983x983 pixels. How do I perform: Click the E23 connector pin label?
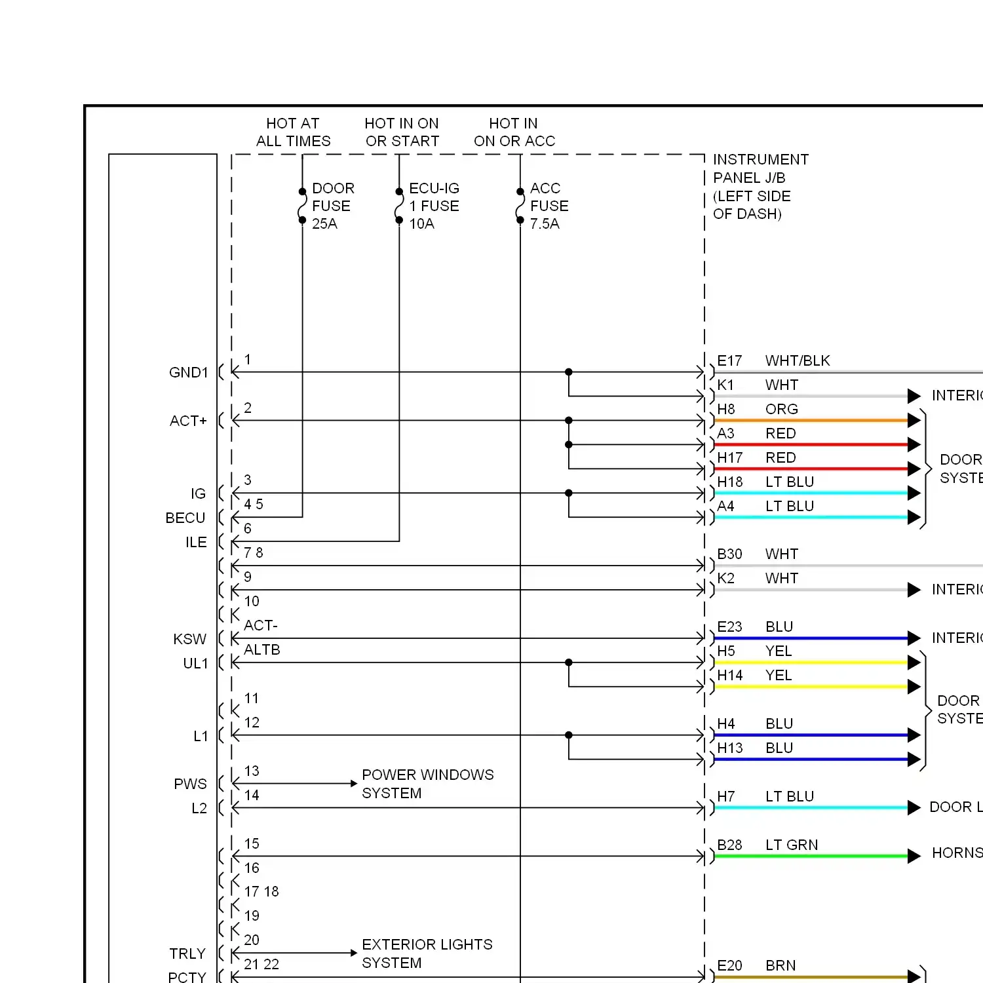click(729, 626)
